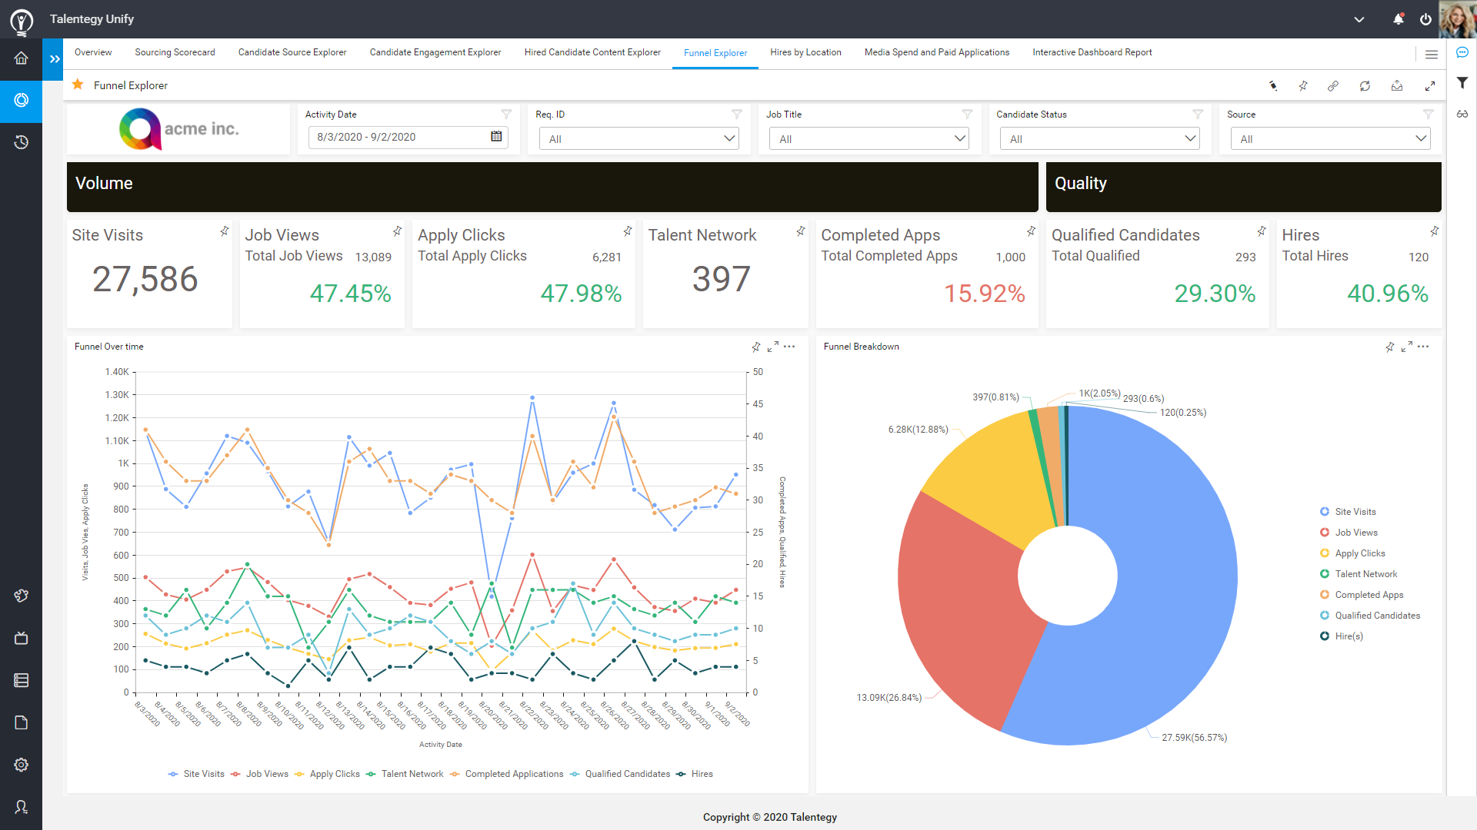Click the notifications bell icon
The image size is (1477, 830).
pos(1398,19)
